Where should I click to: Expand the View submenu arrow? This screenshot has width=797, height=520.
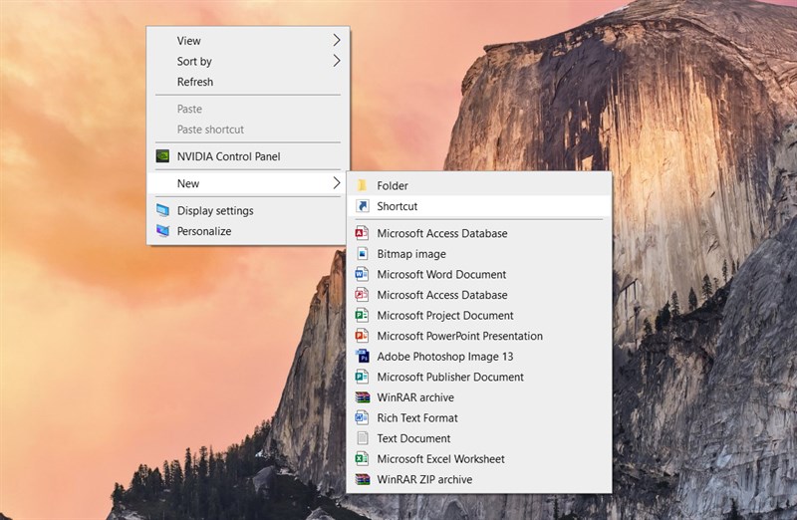point(336,40)
